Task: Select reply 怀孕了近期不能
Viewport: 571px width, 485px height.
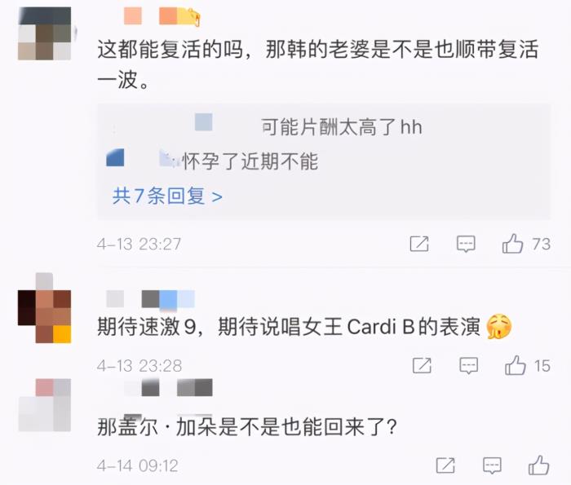Action: 250,161
